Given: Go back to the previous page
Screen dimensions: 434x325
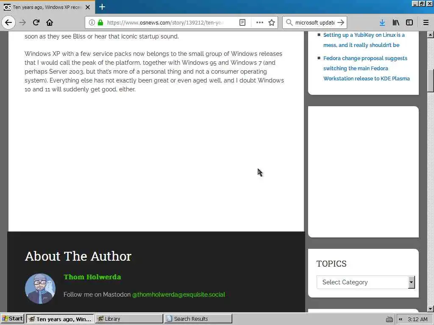Looking at the screenshot, I should [8, 22].
